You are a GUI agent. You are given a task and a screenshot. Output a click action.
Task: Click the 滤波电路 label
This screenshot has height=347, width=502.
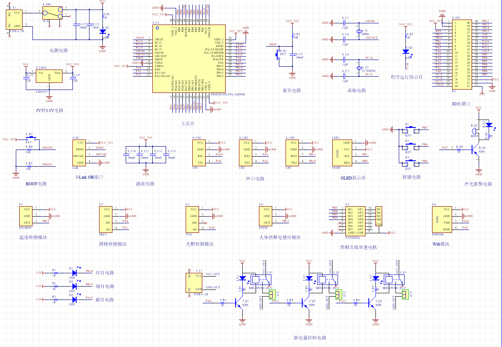pos(145,184)
